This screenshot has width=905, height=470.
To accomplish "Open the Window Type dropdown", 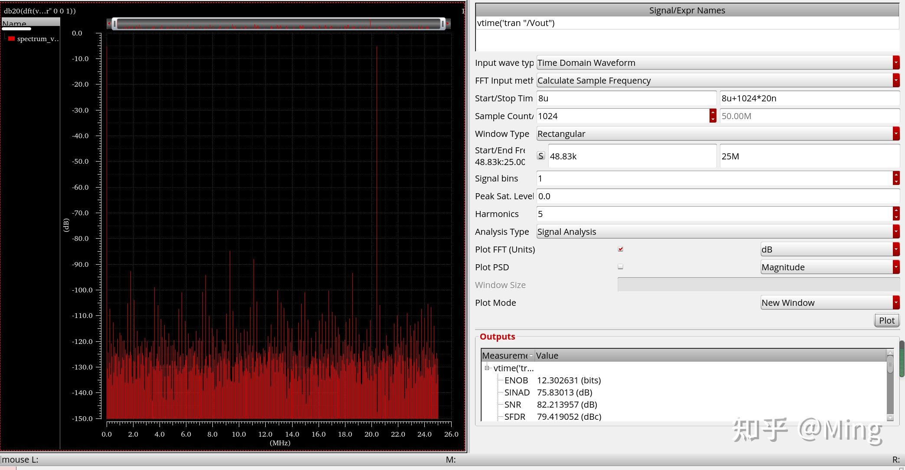I will [x=896, y=133].
